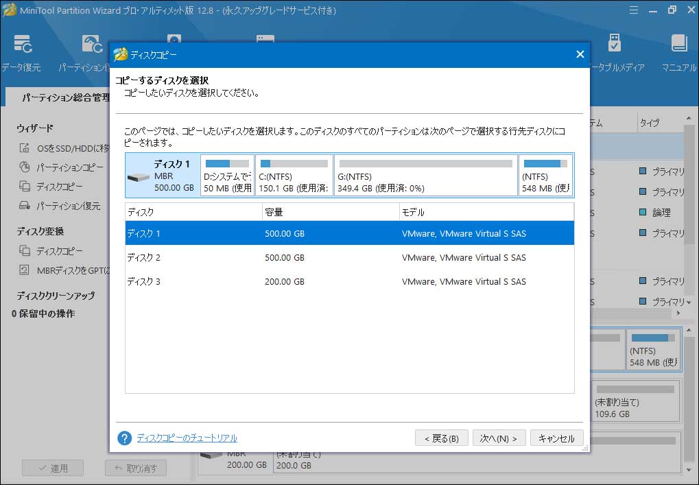699x485 pixels.
Task: Click the partition list scroll-right arrow
Action: coord(678,314)
